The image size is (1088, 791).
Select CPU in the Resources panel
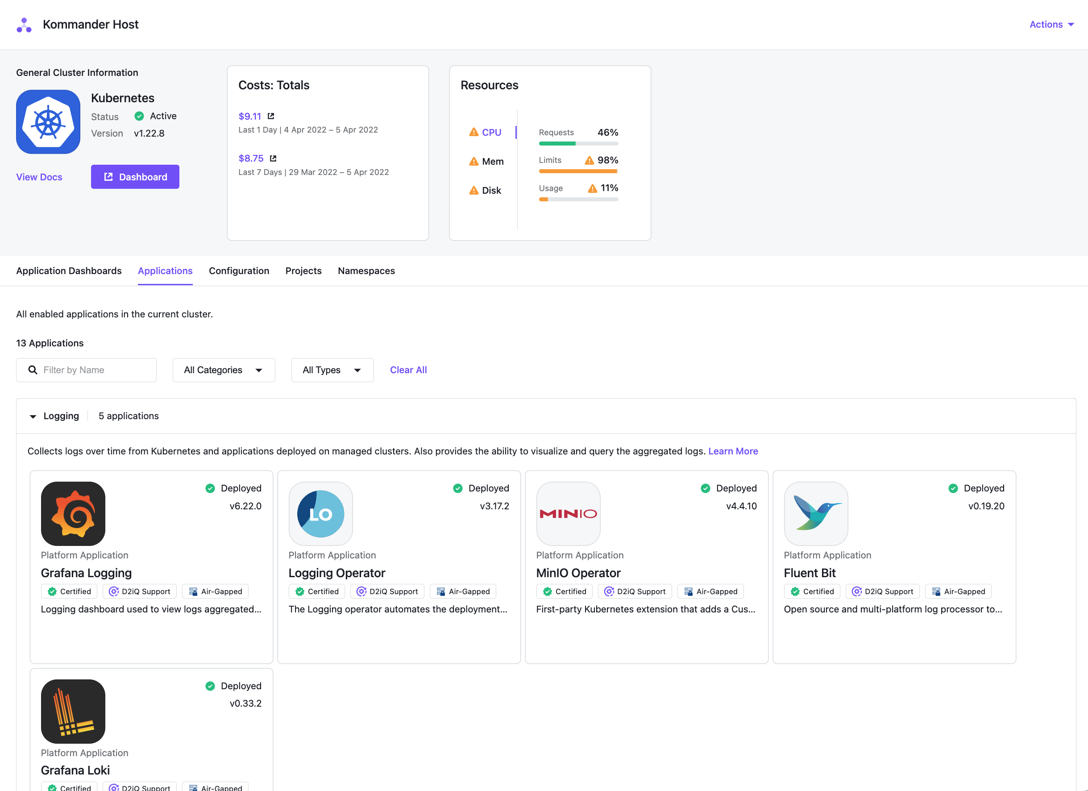(x=491, y=132)
